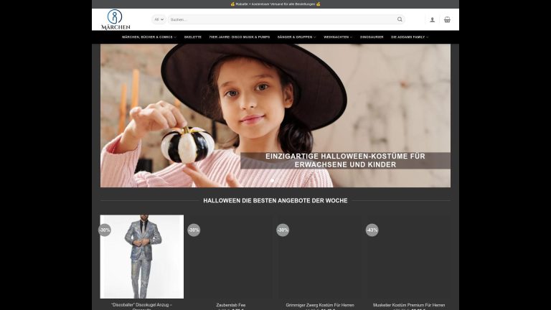Screen dimensions: 551x310
Task: Open the user account icon
Action: pyautogui.click(x=432, y=19)
